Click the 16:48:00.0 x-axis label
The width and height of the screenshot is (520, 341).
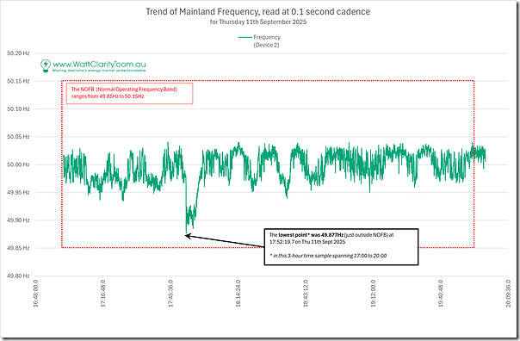[36, 294]
